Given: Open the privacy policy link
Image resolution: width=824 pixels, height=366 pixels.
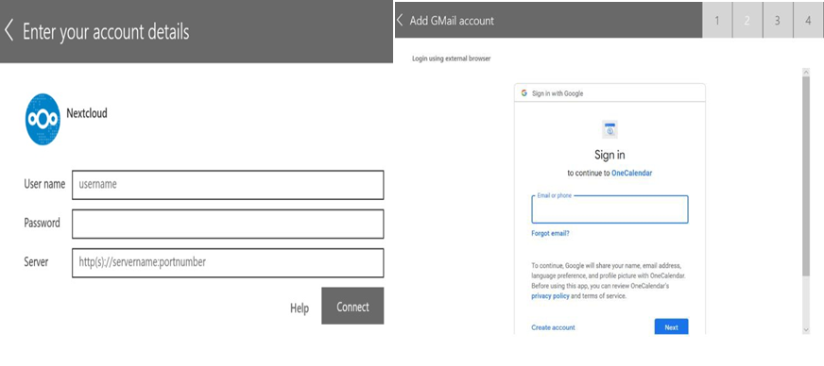Looking at the screenshot, I should tap(550, 296).
